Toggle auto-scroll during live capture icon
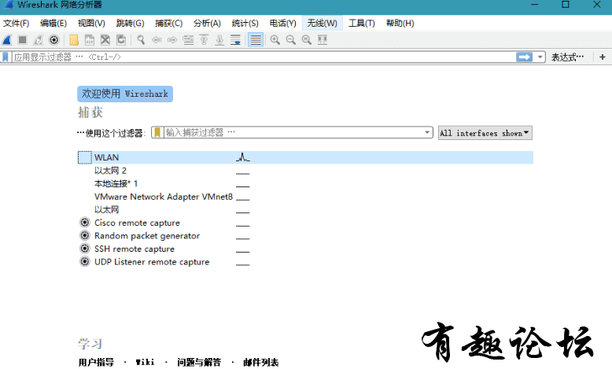 (235, 40)
